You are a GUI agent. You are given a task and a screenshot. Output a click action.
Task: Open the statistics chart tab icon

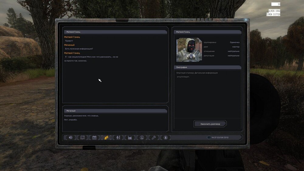[x=130, y=138]
